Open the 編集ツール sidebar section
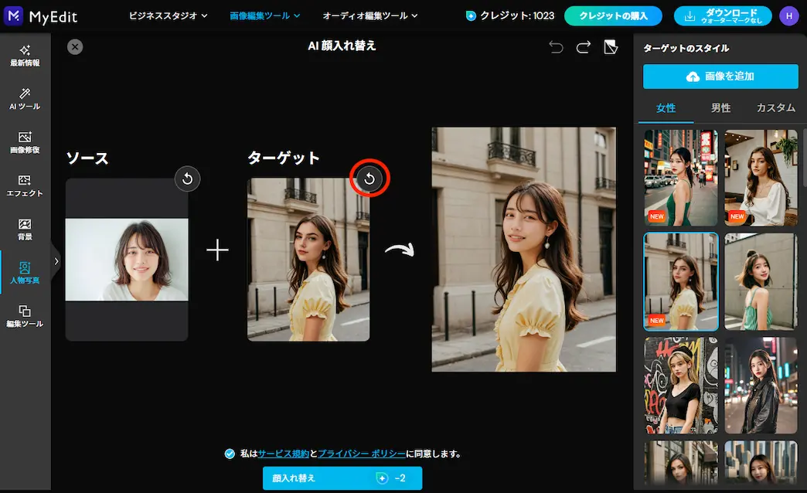 (x=26, y=314)
